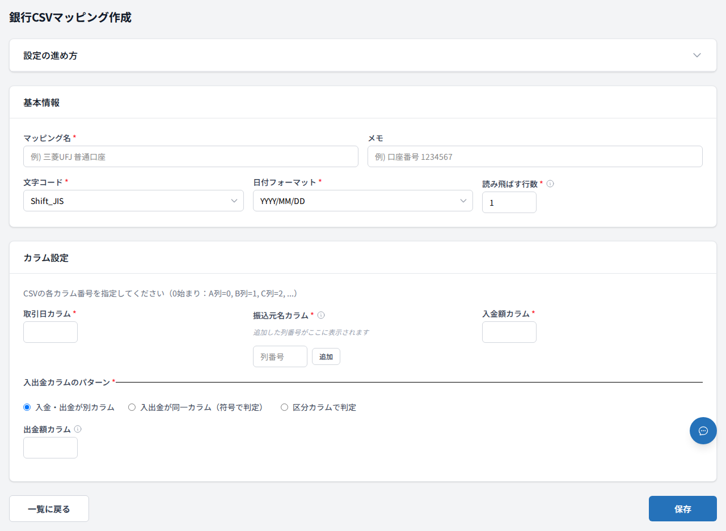Select 入金・出金が別カラム radio option
726x531 pixels.
pyautogui.click(x=27, y=407)
